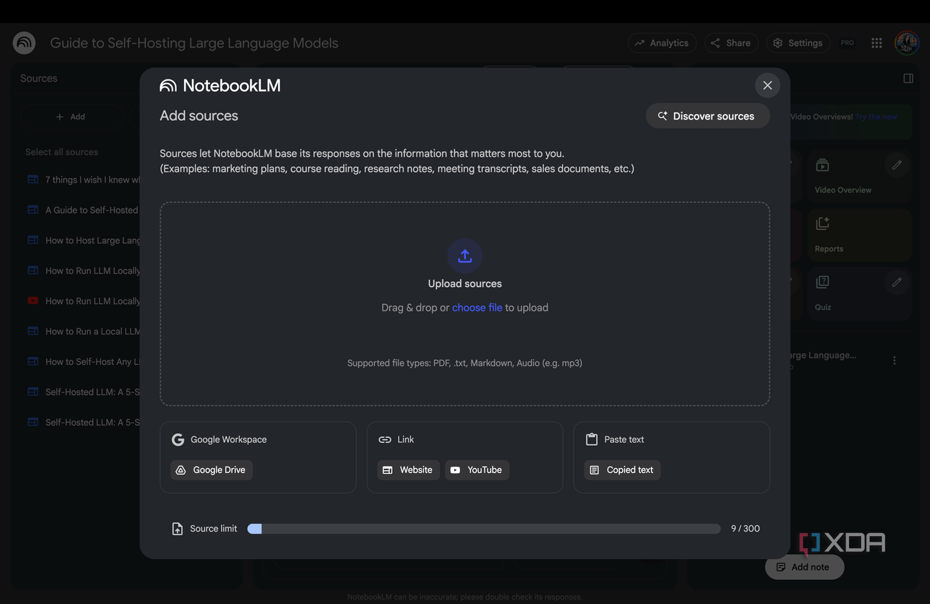Click the PRO badge

click(848, 43)
